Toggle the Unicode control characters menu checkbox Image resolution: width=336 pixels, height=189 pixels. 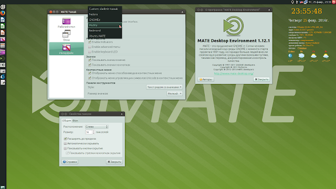pyautogui.click(x=90, y=78)
